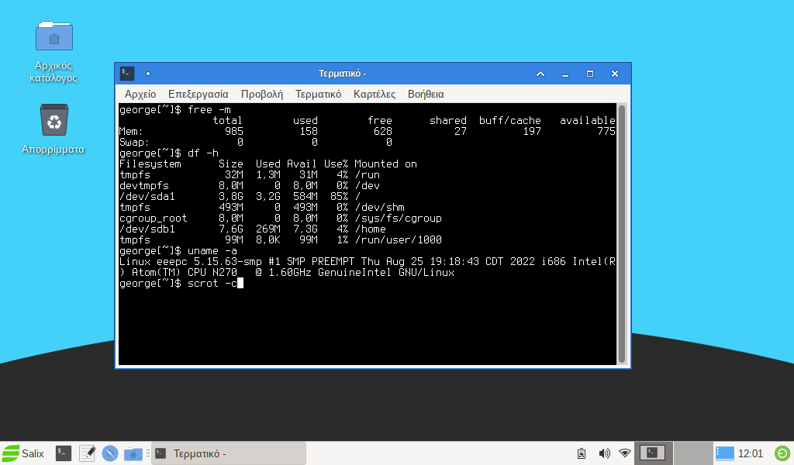This screenshot has height=465, width=794.
Task: Click the '/home' mount path
Action: (x=371, y=229)
